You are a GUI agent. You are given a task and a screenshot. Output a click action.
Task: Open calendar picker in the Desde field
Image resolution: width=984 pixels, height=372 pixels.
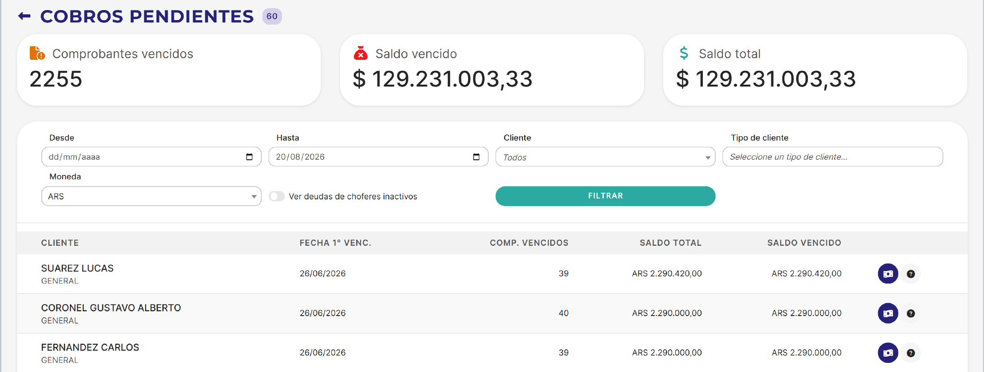click(249, 157)
